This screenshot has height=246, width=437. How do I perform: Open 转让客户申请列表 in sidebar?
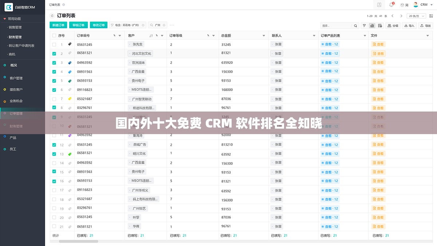click(x=21, y=46)
